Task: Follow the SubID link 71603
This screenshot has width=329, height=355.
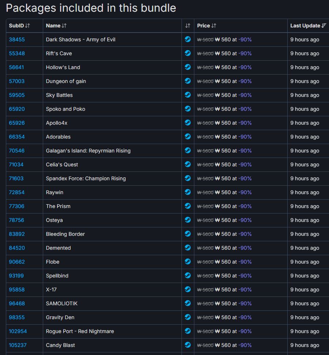Action: tap(16, 179)
